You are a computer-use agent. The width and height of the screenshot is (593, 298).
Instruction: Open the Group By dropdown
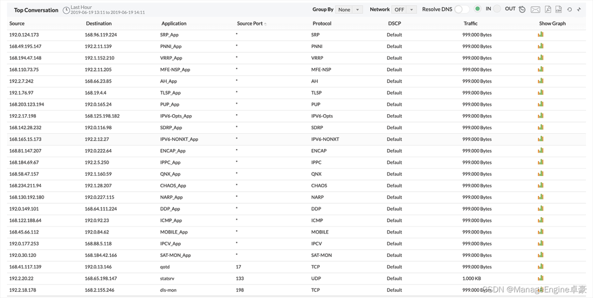click(349, 9)
